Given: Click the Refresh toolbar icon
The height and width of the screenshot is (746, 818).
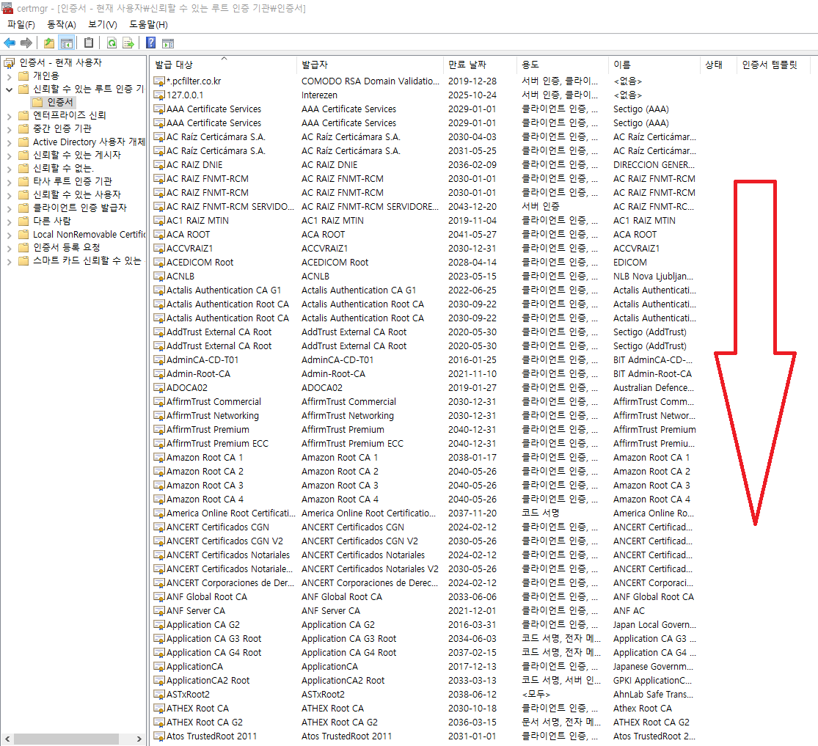Looking at the screenshot, I should [x=112, y=43].
